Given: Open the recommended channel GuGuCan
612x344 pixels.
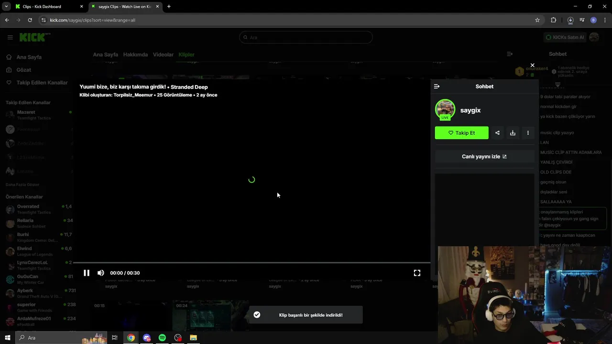Looking at the screenshot, I should click(x=38, y=279).
